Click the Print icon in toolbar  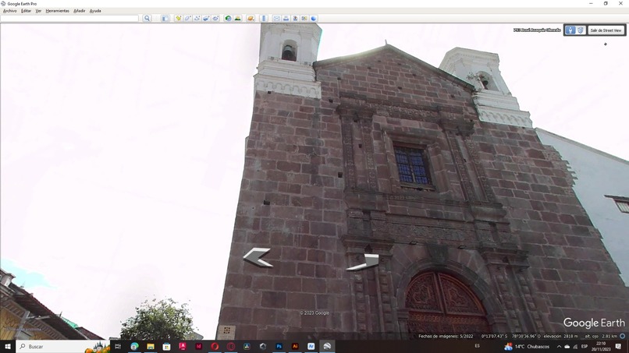point(286,19)
